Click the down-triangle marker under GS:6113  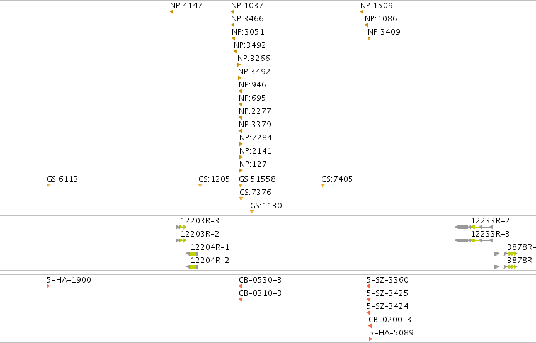(x=48, y=186)
